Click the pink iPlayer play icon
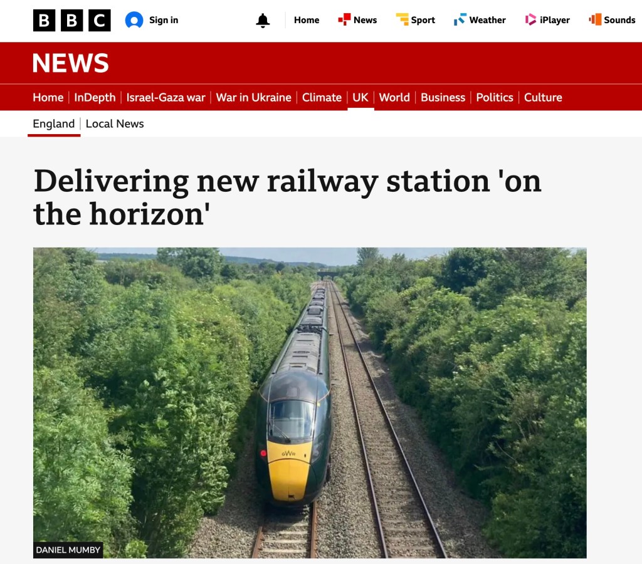642x564 pixels. click(530, 19)
